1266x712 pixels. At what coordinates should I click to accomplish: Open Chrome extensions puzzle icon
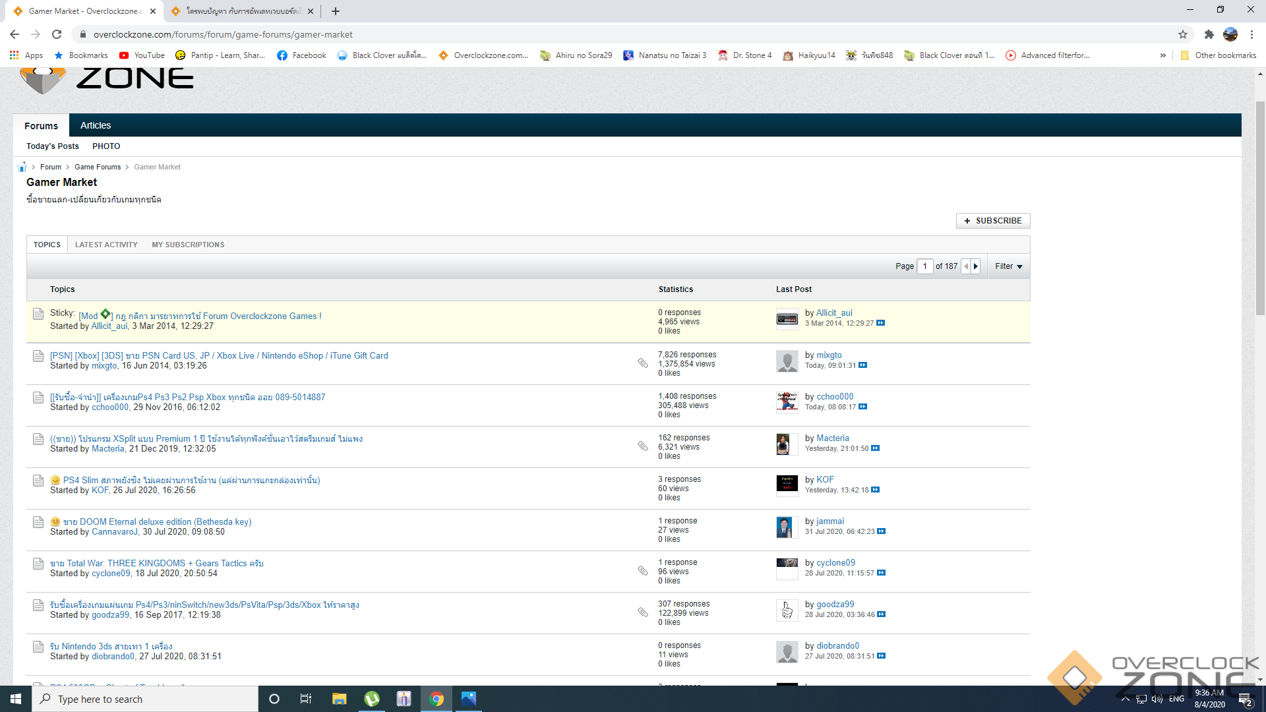pyautogui.click(x=1209, y=34)
